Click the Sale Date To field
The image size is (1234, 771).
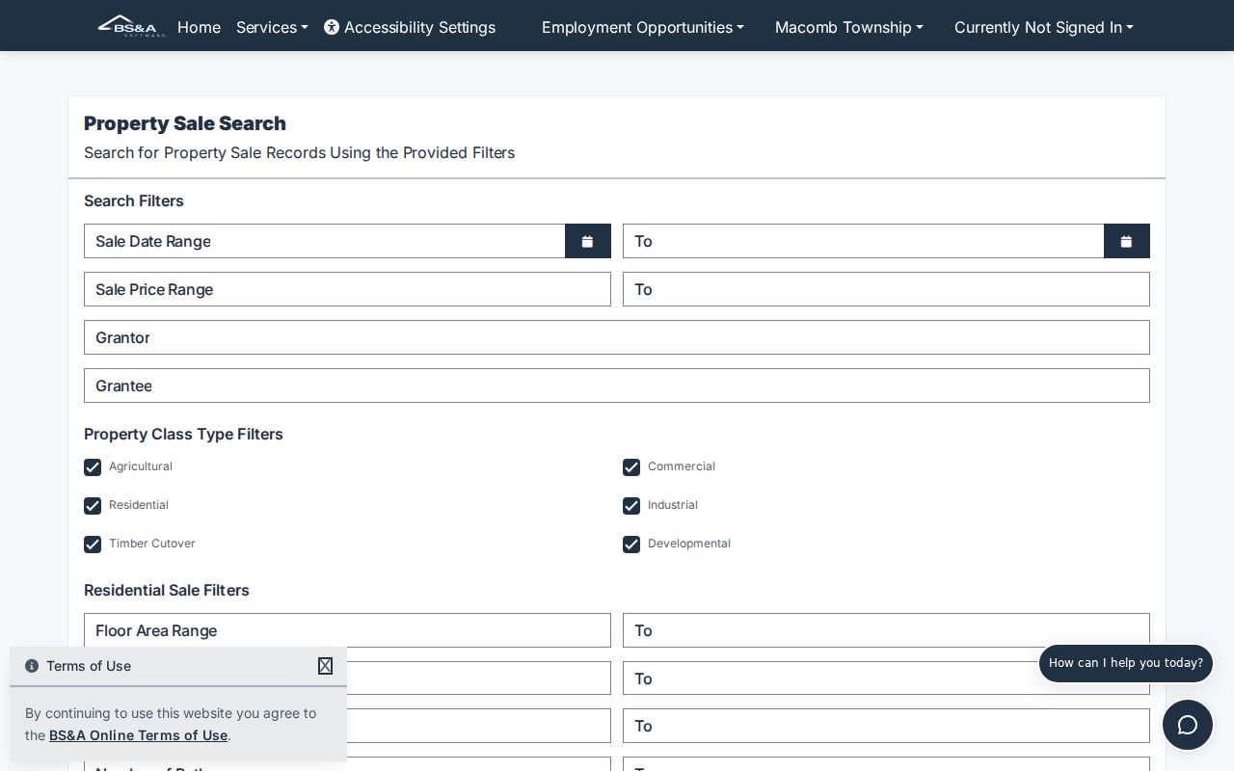(864, 241)
